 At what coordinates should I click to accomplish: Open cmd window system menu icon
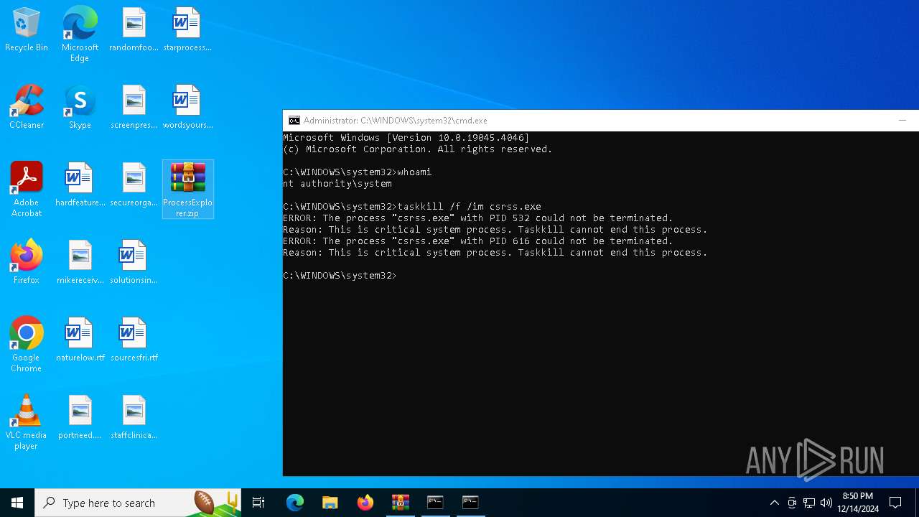tap(294, 121)
